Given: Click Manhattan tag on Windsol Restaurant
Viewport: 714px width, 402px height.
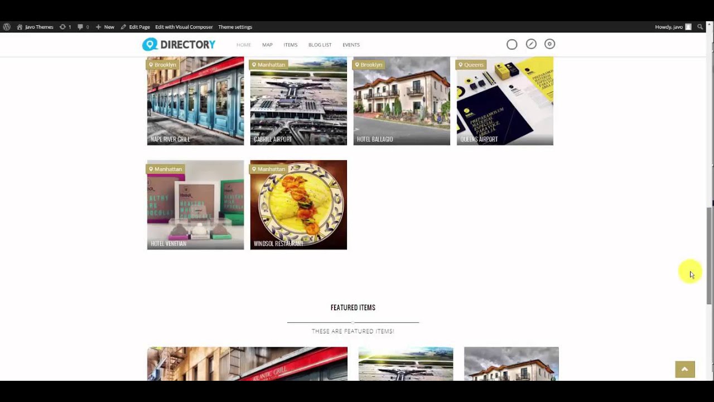Looking at the screenshot, I should (268, 169).
